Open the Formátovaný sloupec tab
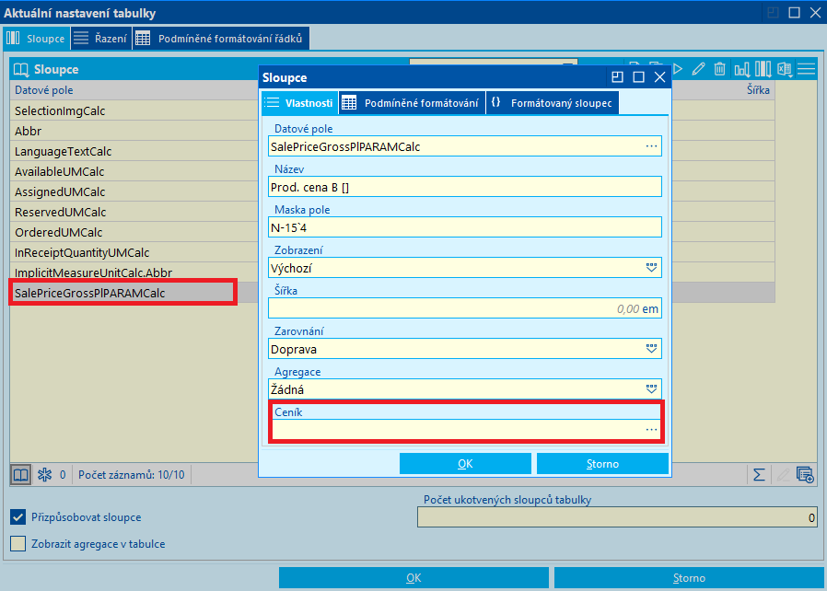 pyautogui.click(x=553, y=103)
